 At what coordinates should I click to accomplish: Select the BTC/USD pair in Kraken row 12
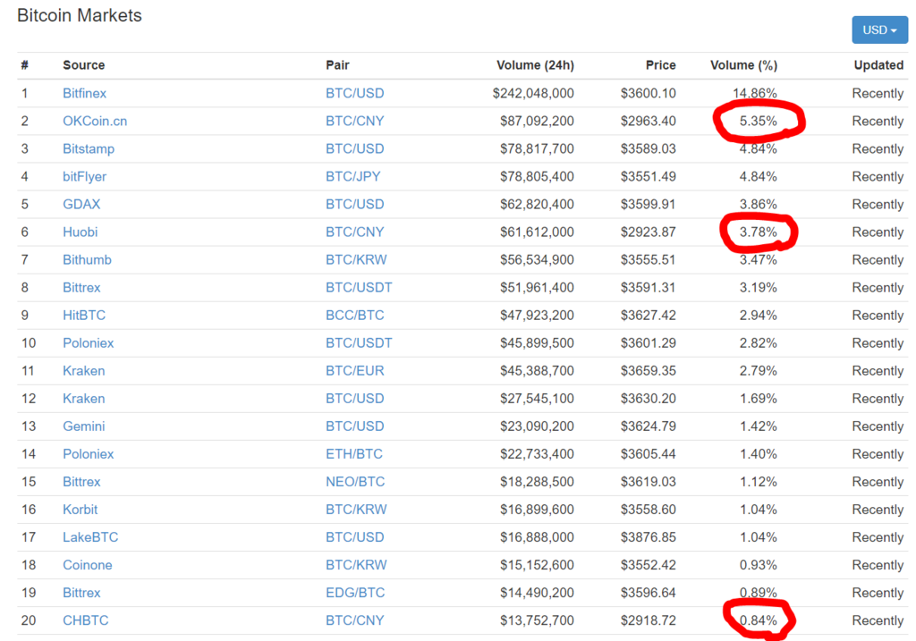pyautogui.click(x=354, y=398)
